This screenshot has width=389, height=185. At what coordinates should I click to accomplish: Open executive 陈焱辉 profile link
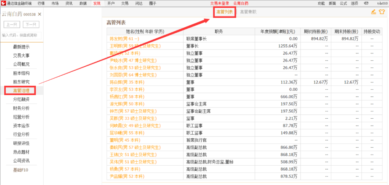point(127,82)
